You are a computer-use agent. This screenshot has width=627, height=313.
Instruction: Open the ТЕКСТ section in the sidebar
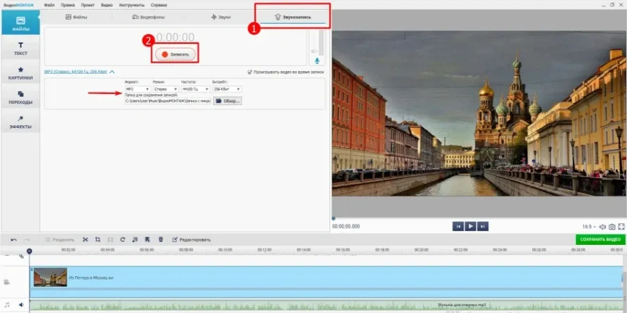click(20, 49)
